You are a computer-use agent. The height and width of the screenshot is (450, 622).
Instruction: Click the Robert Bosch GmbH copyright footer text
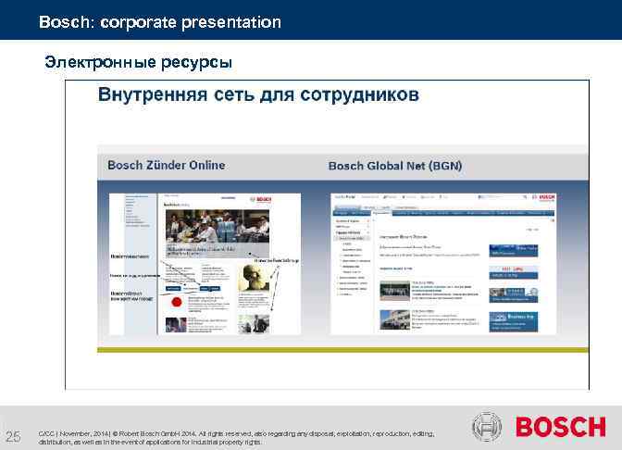point(236,438)
